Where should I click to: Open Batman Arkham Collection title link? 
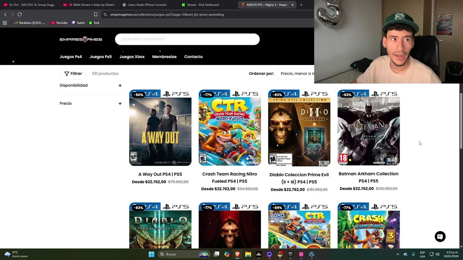[369, 177]
